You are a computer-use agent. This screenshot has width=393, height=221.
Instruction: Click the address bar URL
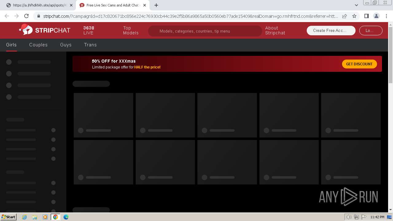coord(190,16)
